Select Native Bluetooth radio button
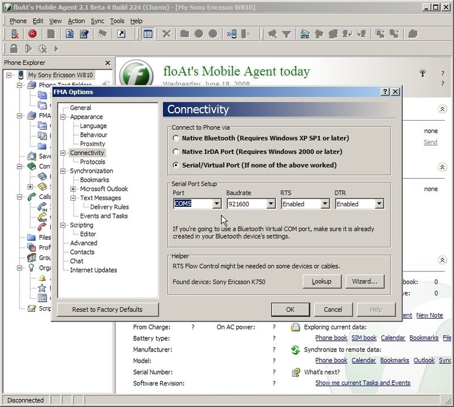The height and width of the screenshot is (407, 454). [x=176, y=138]
